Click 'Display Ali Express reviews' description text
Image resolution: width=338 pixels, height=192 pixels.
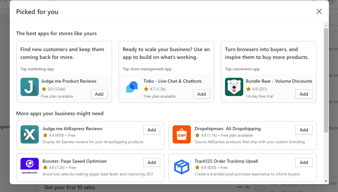(x=93, y=142)
